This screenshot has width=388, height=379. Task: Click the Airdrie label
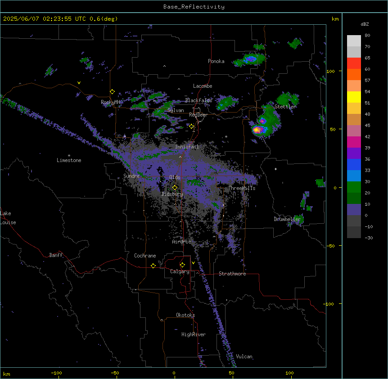(x=182, y=242)
